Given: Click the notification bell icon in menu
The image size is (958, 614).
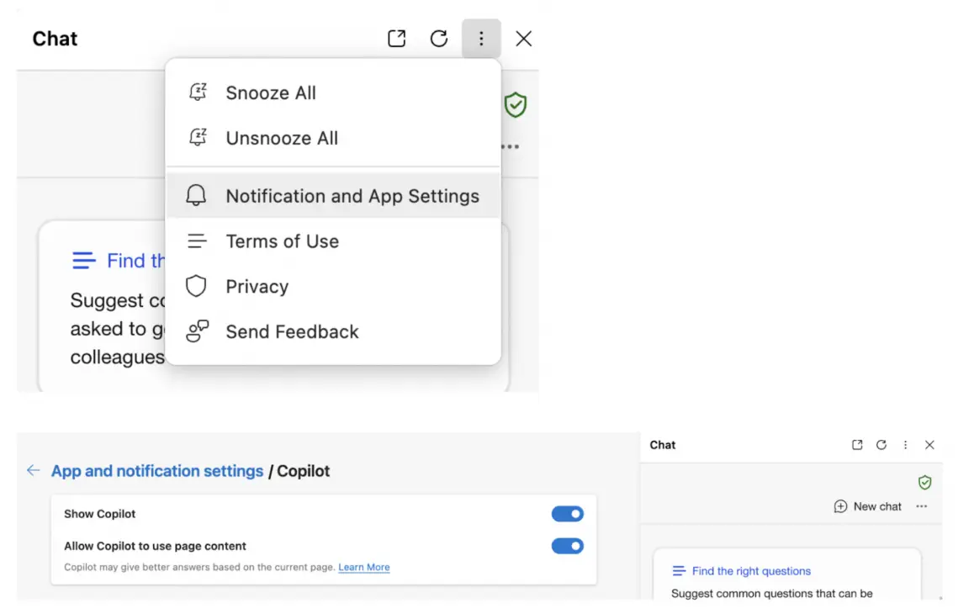Looking at the screenshot, I should [x=196, y=195].
